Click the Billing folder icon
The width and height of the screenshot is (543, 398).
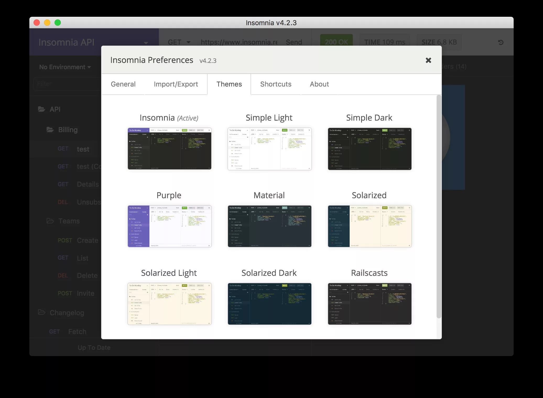click(50, 130)
